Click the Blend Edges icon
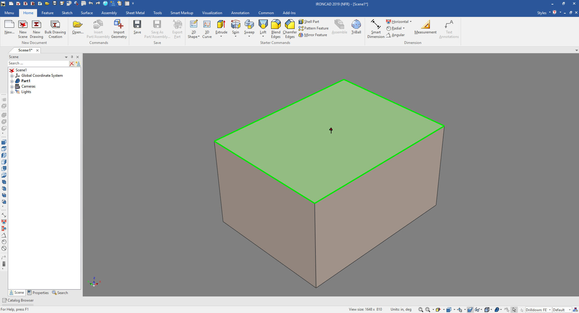The height and width of the screenshot is (313, 579). (x=276, y=25)
